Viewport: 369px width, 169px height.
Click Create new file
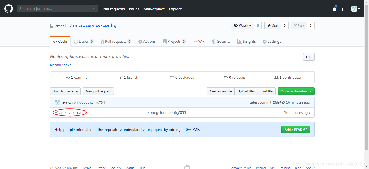pos(221,91)
